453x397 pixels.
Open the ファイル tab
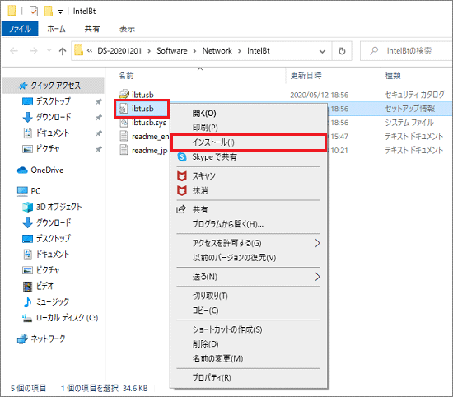[x=20, y=29]
